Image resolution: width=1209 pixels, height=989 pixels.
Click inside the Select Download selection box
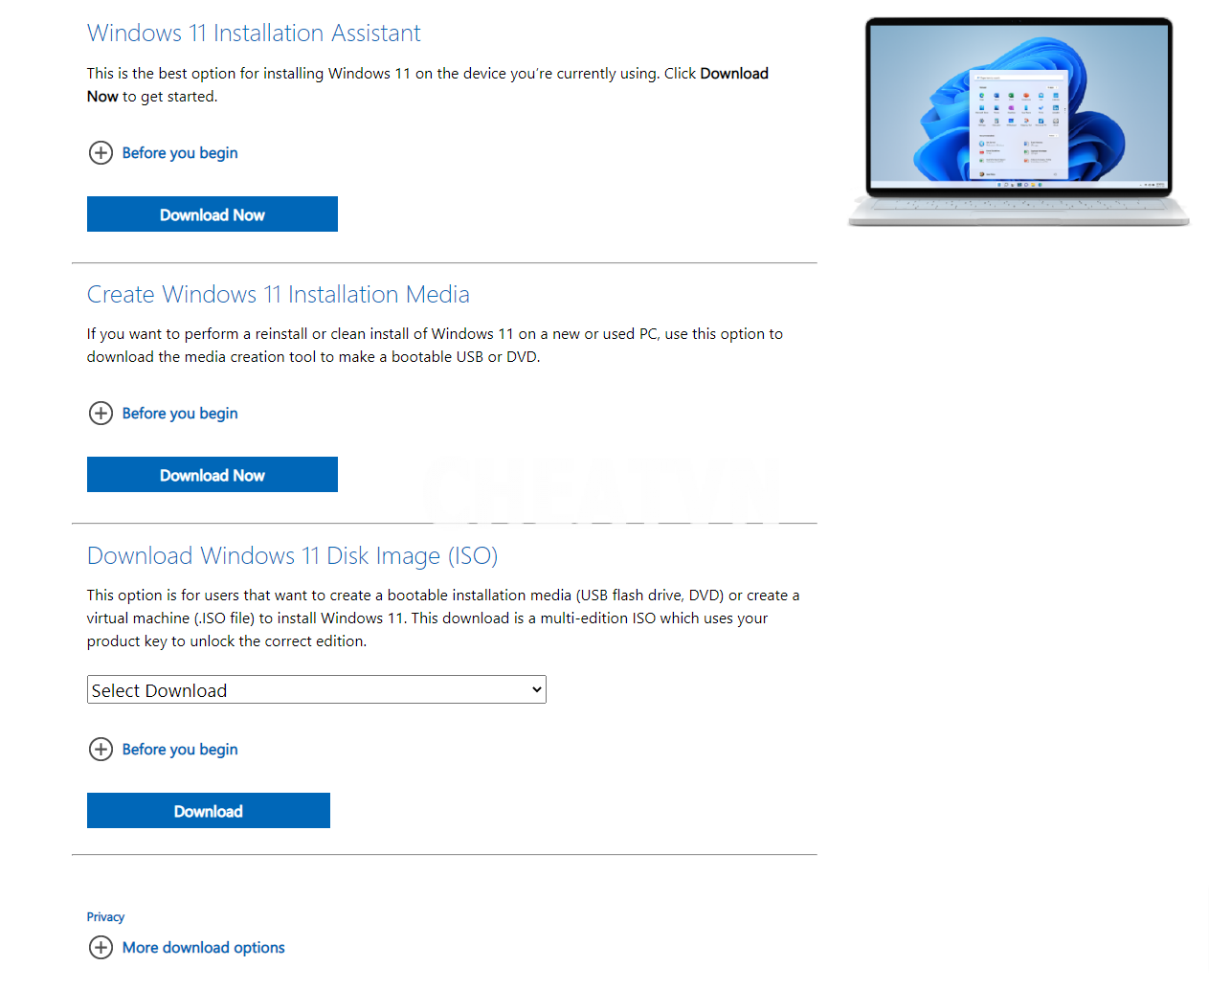(287, 689)
